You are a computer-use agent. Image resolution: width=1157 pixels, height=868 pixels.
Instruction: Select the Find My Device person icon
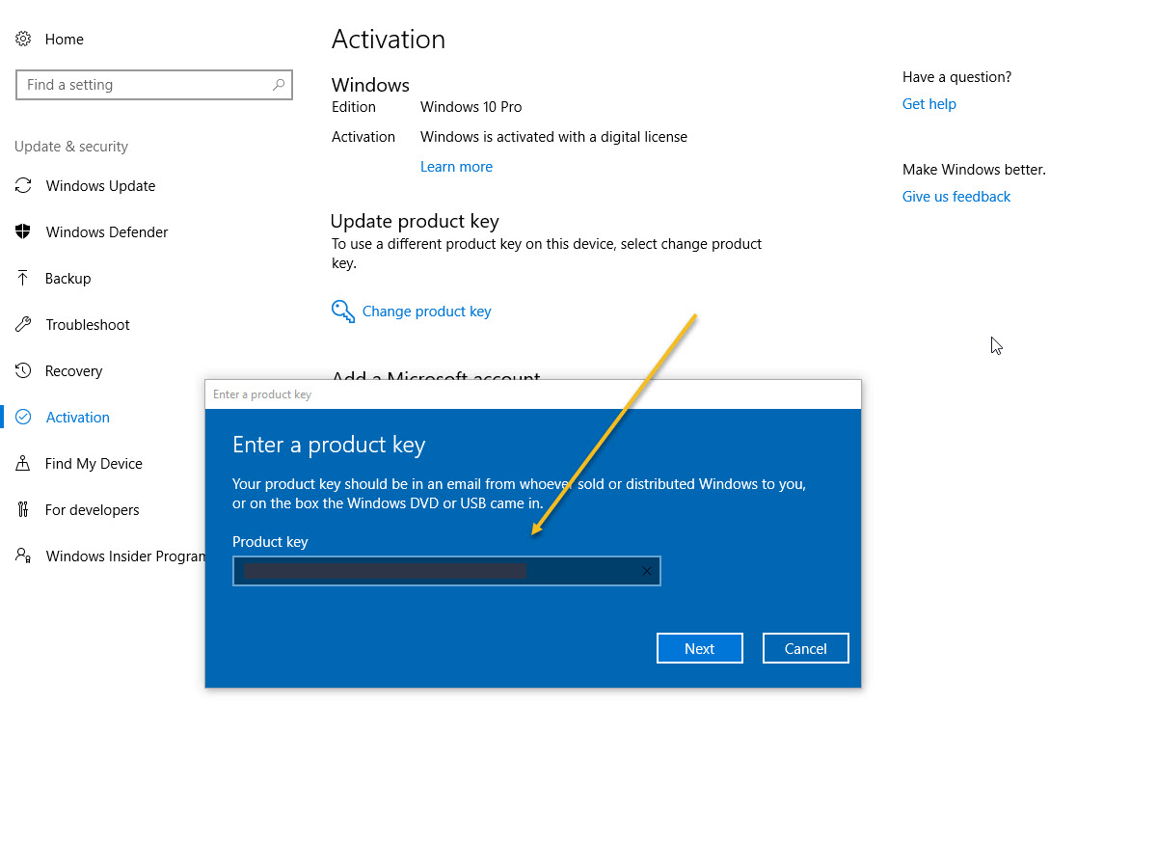pyautogui.click(x=23, y=463)
